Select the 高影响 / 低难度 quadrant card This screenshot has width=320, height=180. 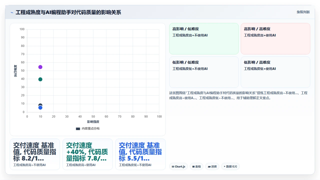tap(204, 39)
